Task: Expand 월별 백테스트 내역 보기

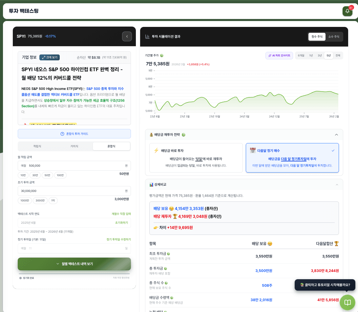Action: pyautogui.click(x=74, y=264)
